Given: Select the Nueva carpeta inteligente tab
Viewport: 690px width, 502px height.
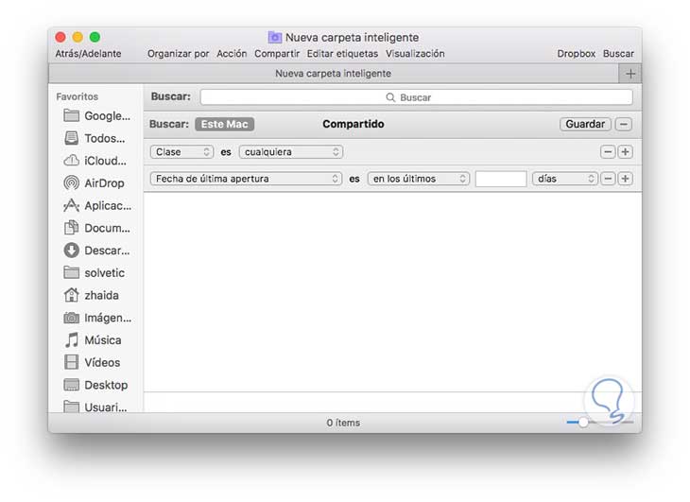Looking at the screenshot, I should click(x=333, y=74).
